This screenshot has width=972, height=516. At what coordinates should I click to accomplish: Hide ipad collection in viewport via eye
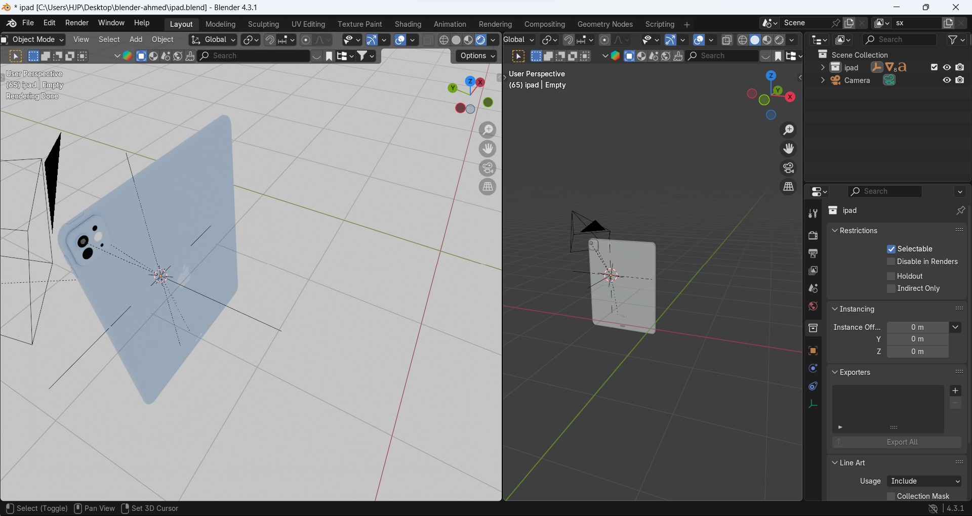947,67
